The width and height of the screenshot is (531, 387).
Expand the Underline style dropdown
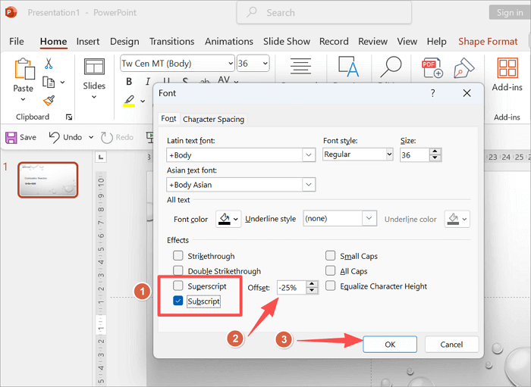click(369, 218)
